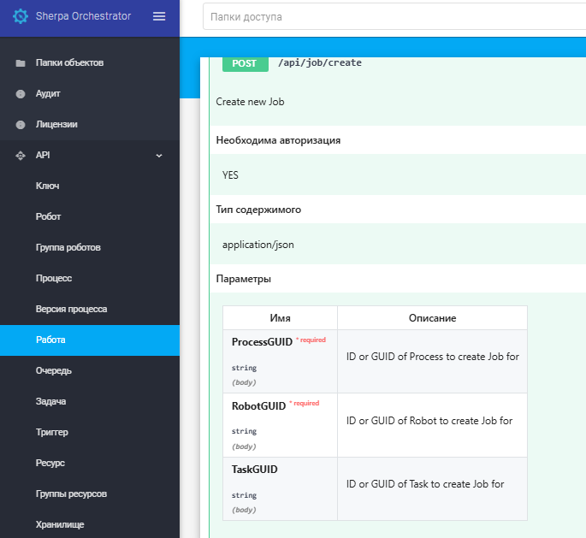The image size is (586, 538).
Task: Click the Папки доступа input field
Action: pos(394,16)
